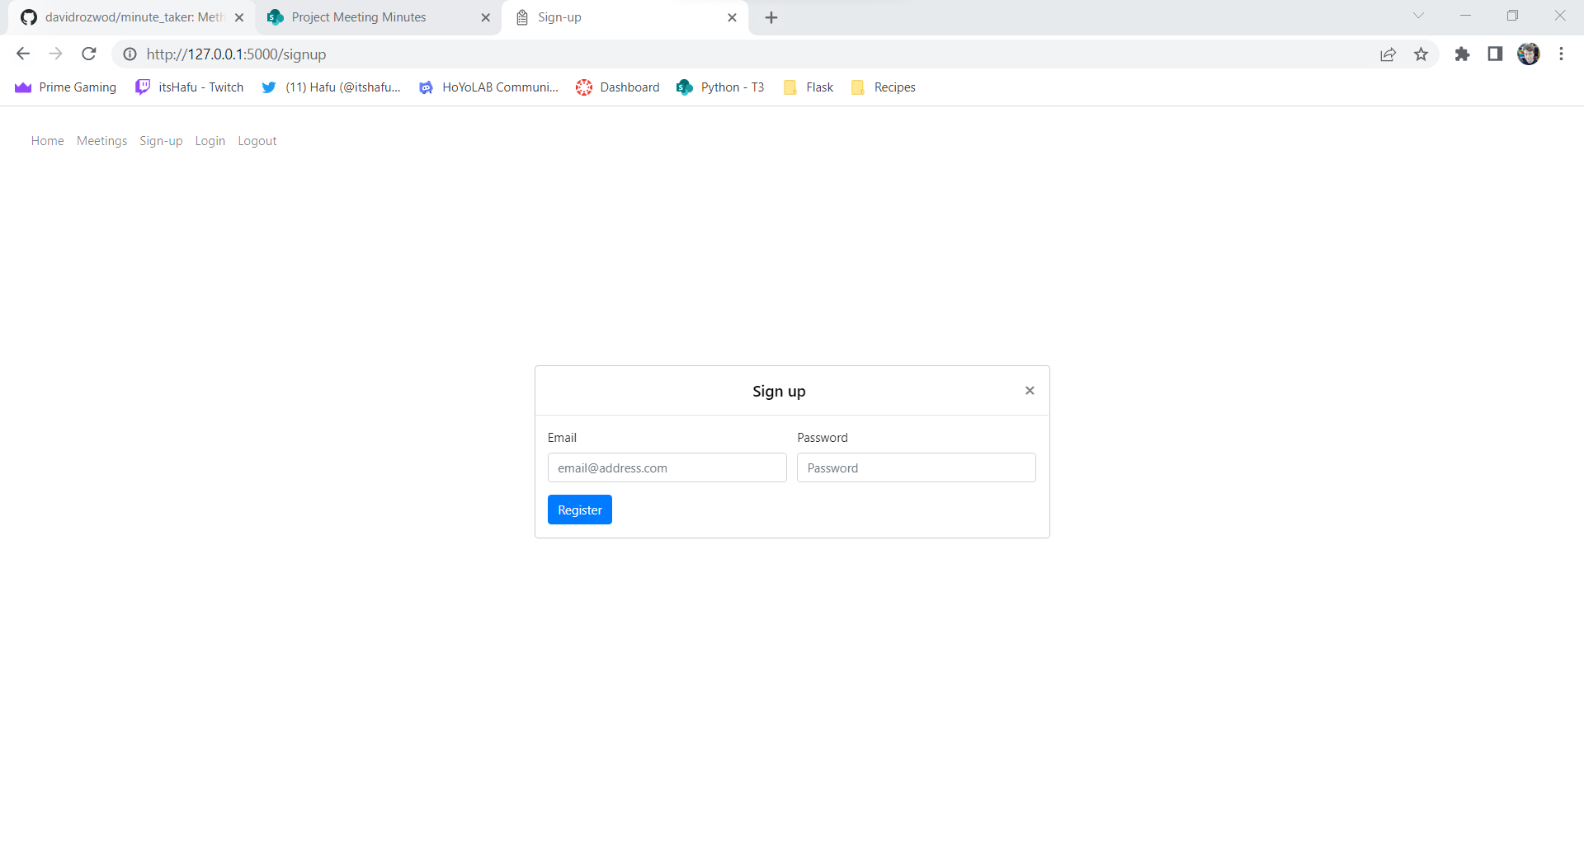Open Meetings in navbar

101,141
